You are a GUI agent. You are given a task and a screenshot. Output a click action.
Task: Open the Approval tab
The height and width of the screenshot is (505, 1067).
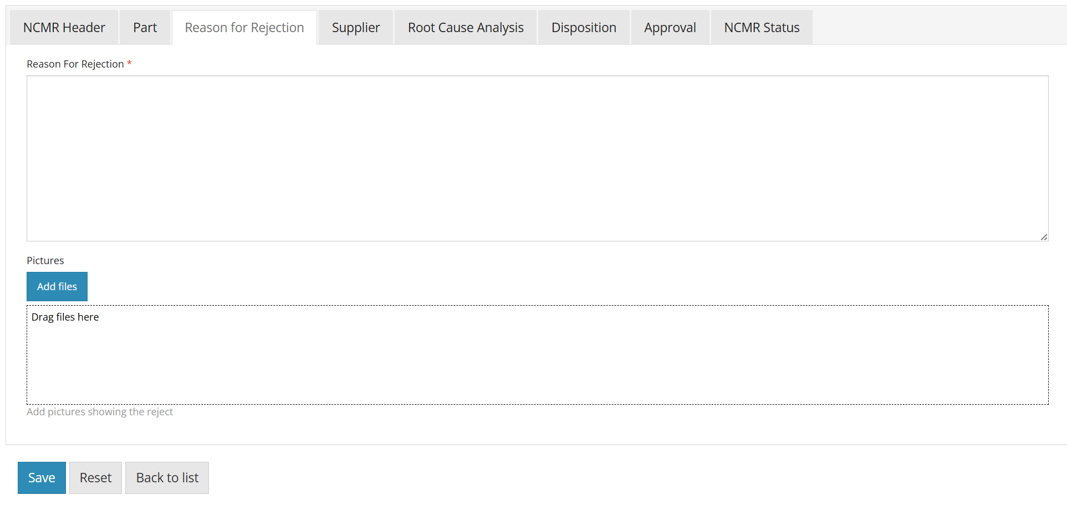670,27
